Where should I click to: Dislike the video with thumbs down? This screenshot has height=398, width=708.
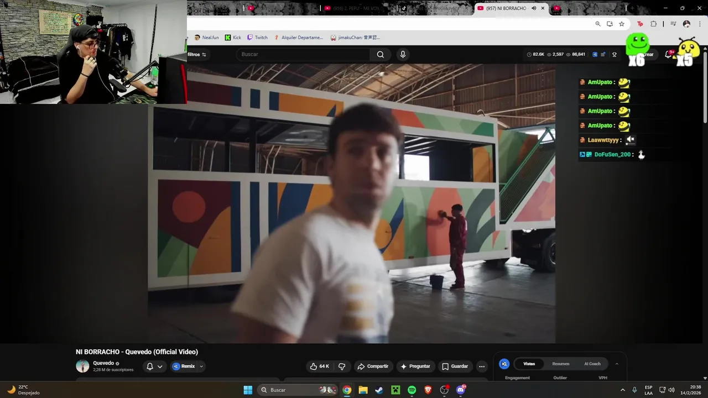tap(342, 366)
